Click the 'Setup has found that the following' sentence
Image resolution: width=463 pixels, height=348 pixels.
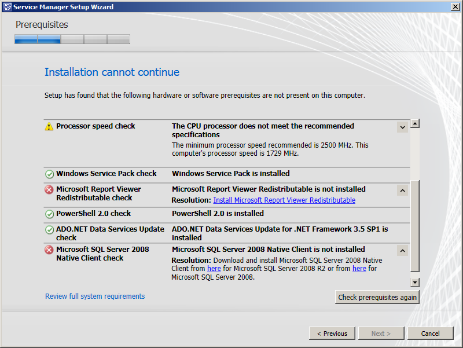(205, 96)
